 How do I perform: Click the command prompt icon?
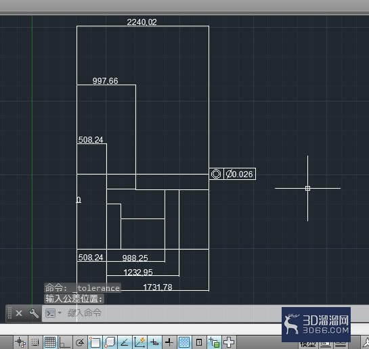[x=50, y=313]
